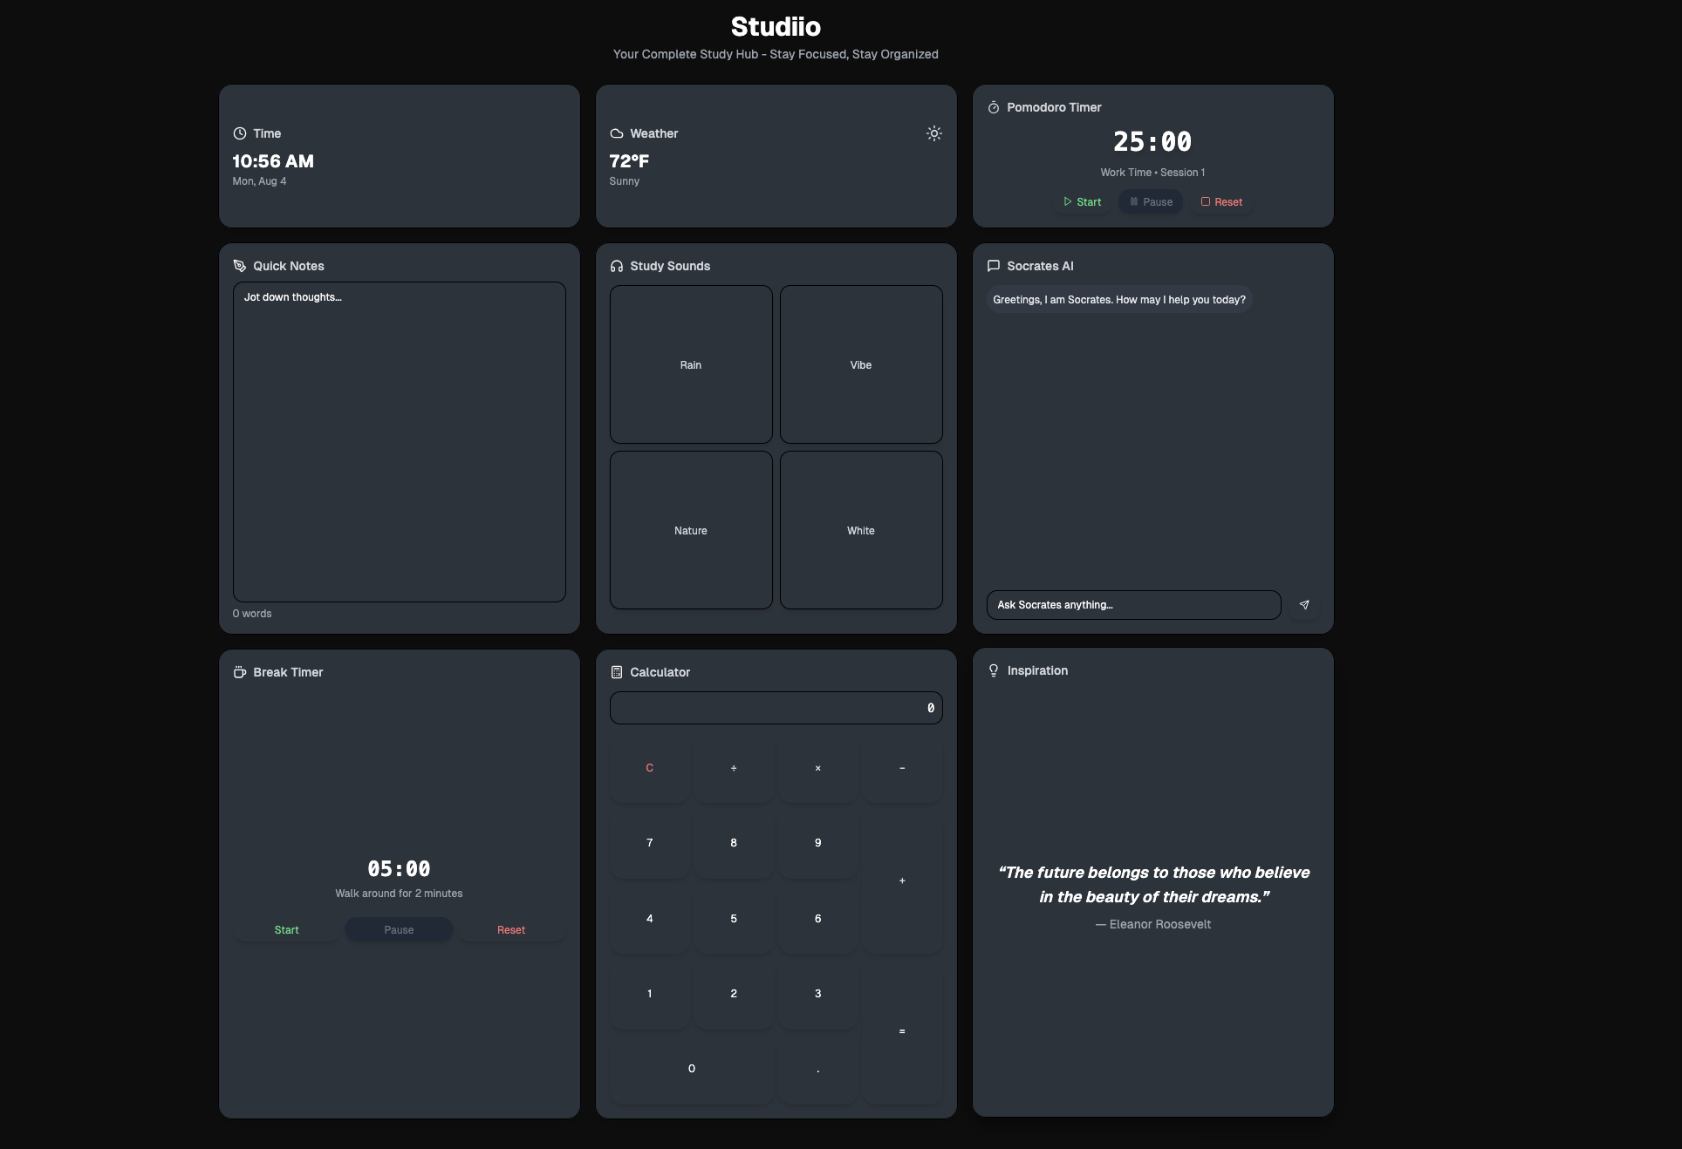The height and width of the screenshot is (1149, 1682).
Task: Send message with paper plane icon
Action: 1304,605
